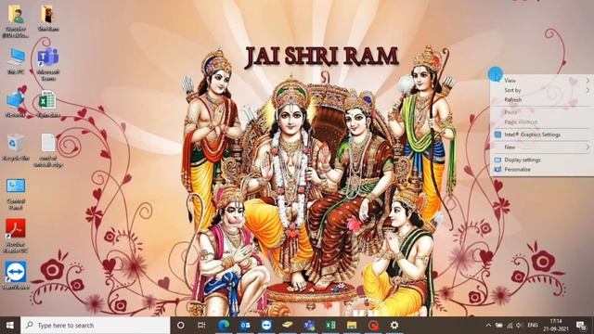Viewport: 594px width, 334px height.
Task: Open File Explorer from the taskbar
Action: pos(352,326)
